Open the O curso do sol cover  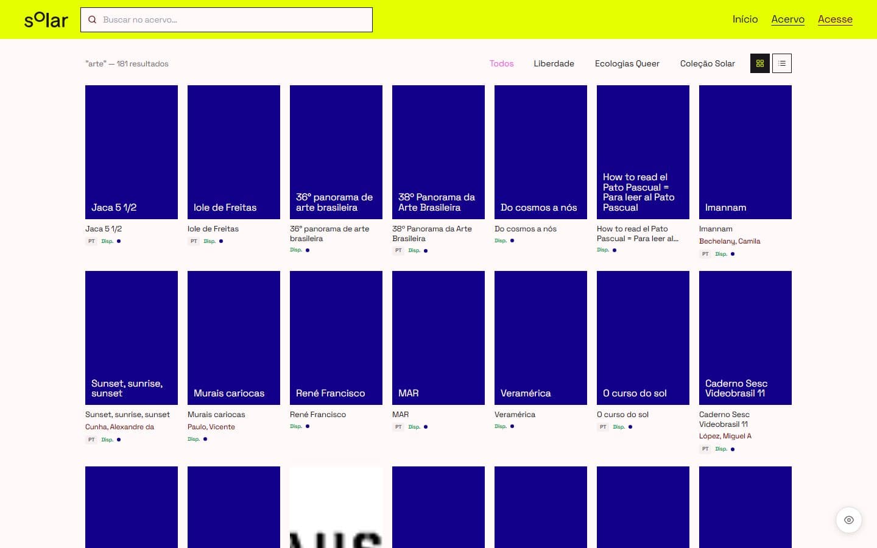(x=643, y=338)
